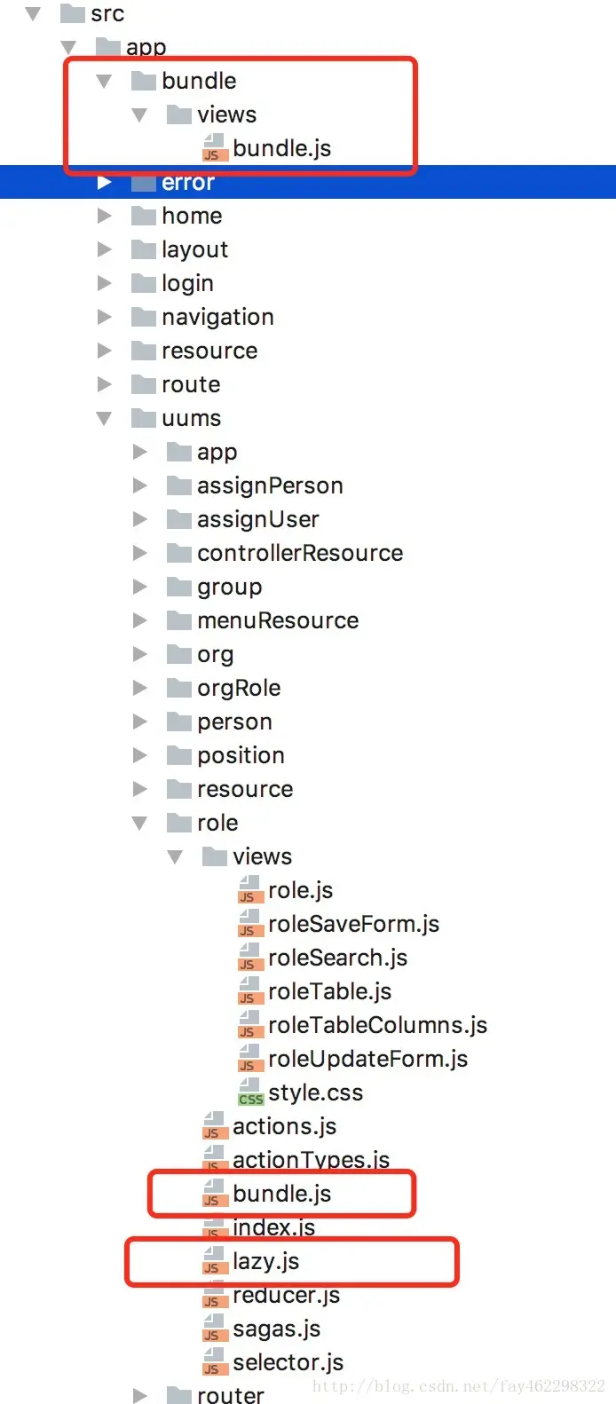Select the highlighted error folder
The height and width of the screenshot is (1404, 616).
pyautogui.click(x=188, y=183)
